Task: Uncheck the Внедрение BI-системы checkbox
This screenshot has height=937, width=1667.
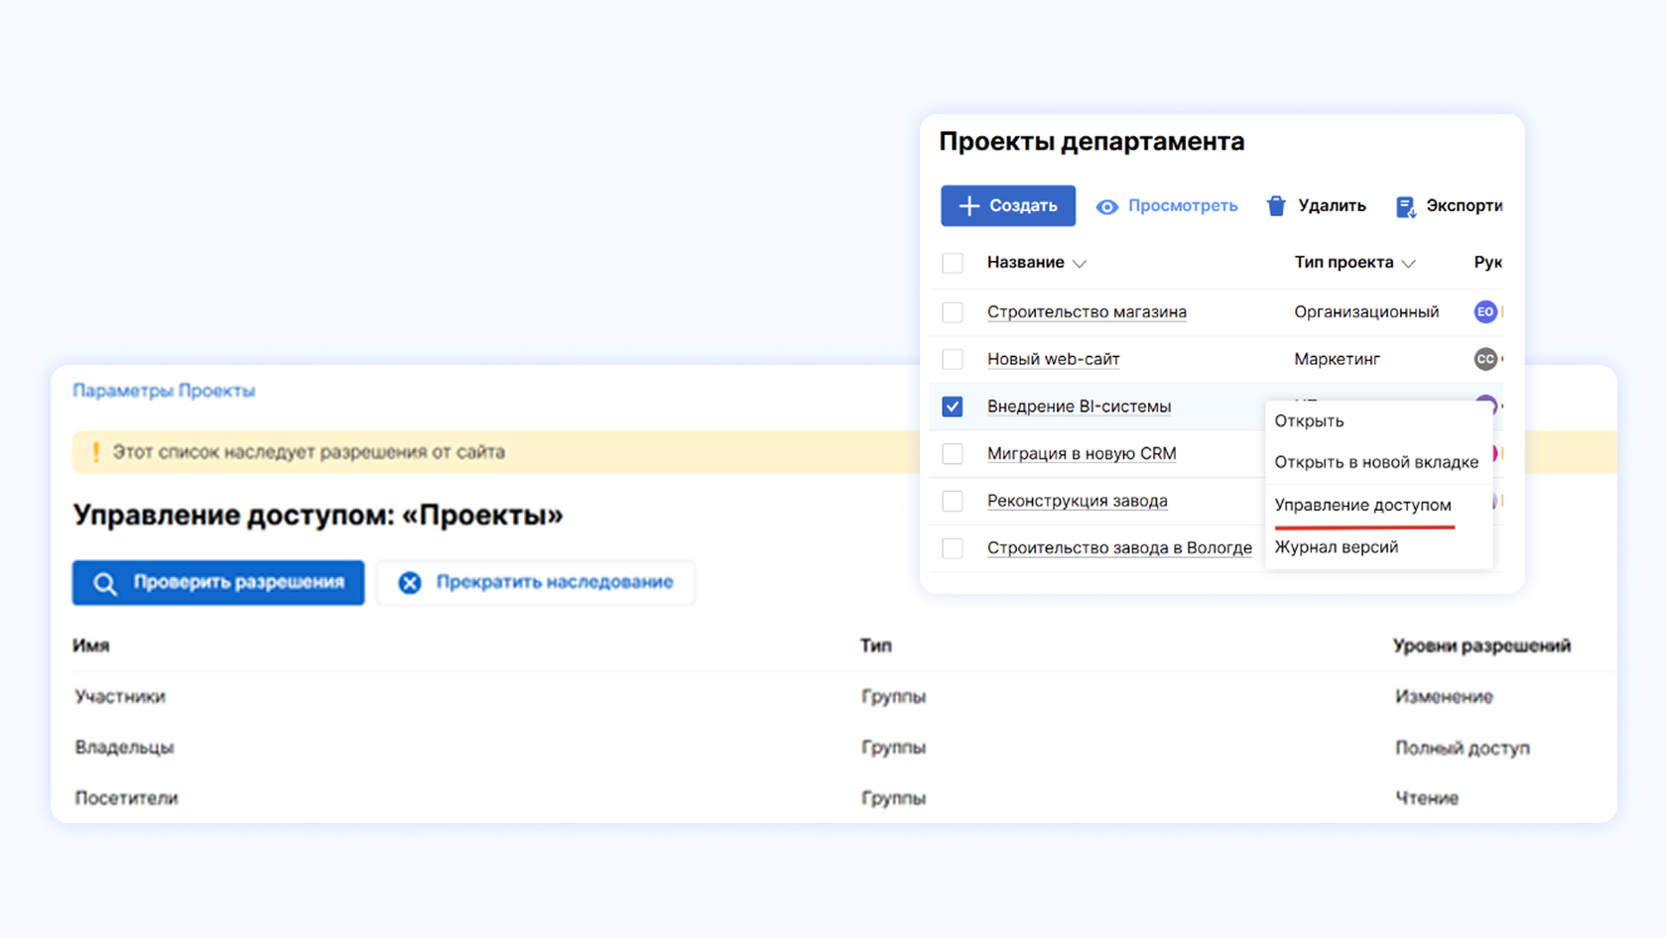Action: click(x=953, y=407)
